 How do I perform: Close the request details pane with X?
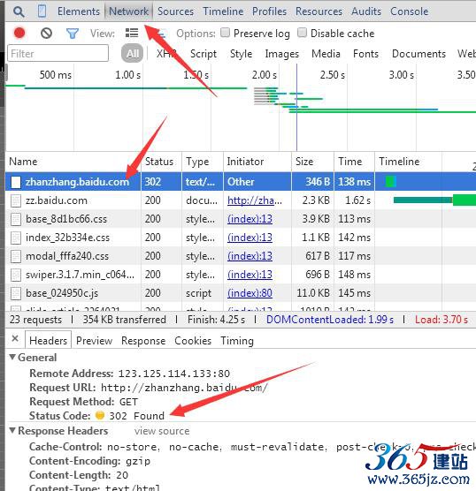tap(15, 338)
